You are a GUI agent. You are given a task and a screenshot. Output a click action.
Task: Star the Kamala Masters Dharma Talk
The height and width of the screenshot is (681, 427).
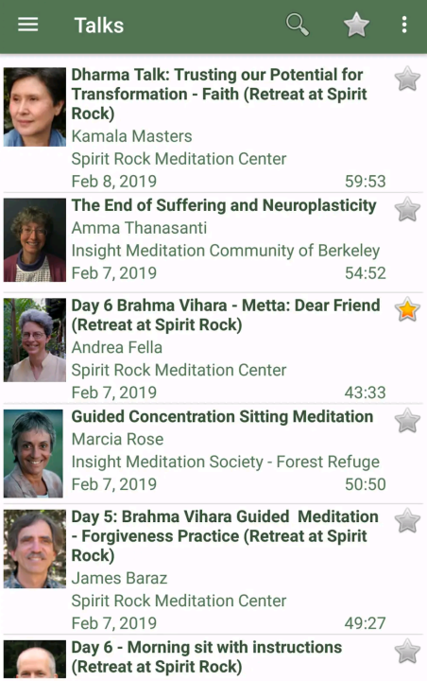click(407, 79)
